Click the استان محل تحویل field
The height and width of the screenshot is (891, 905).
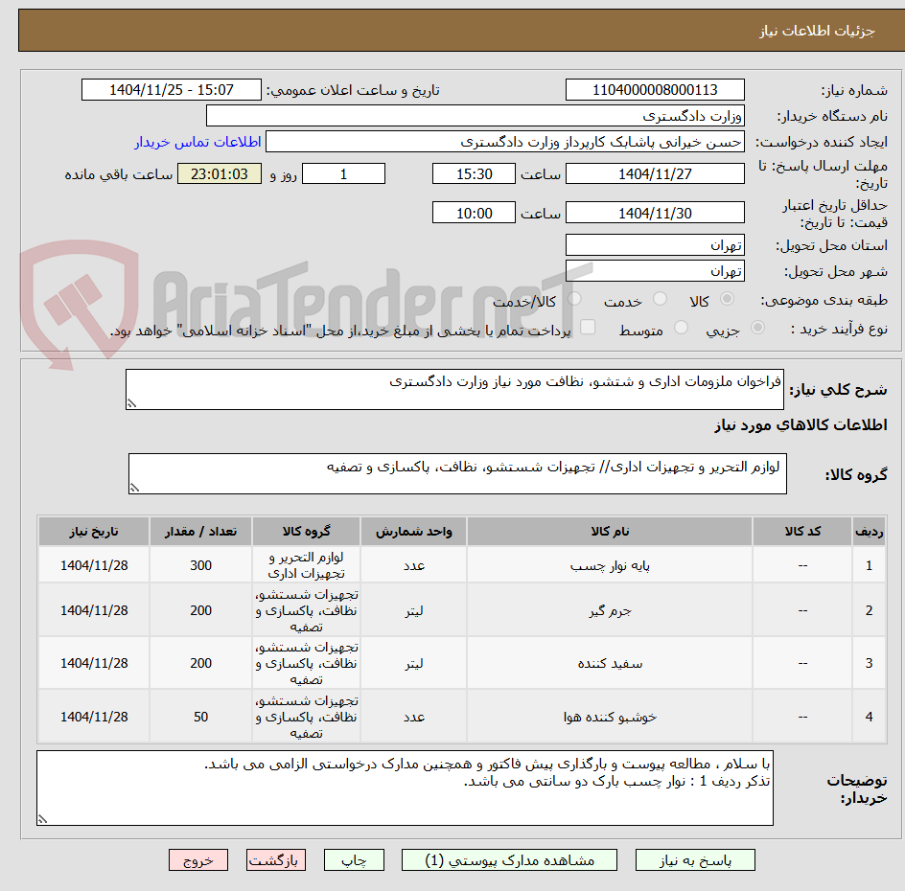[655, 245]
